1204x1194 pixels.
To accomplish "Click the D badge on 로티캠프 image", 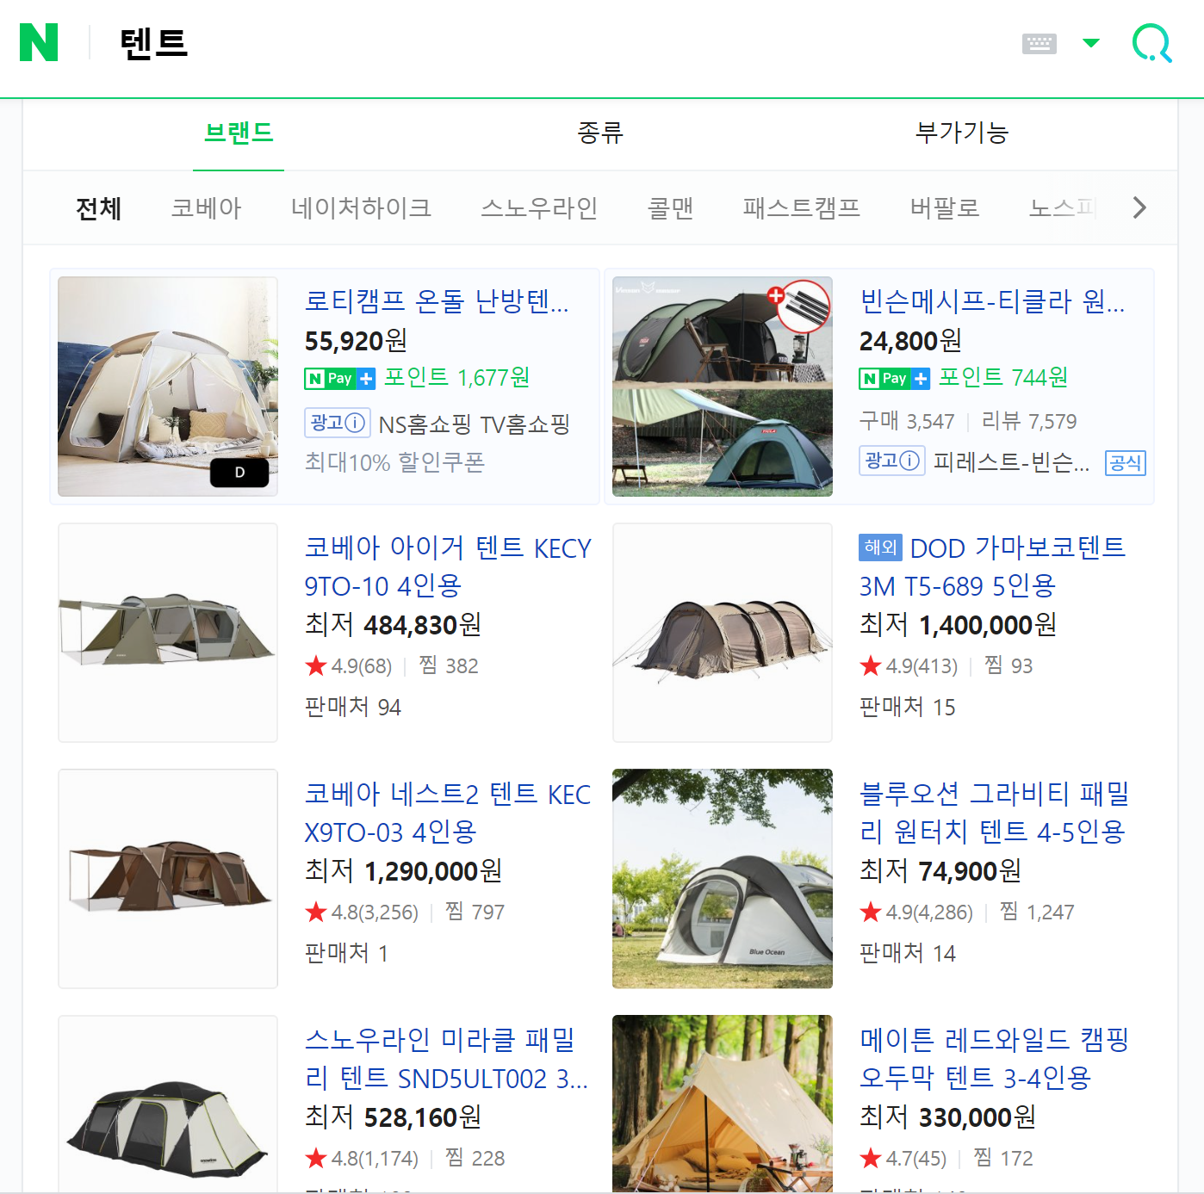I will click(x=239, y=473).
